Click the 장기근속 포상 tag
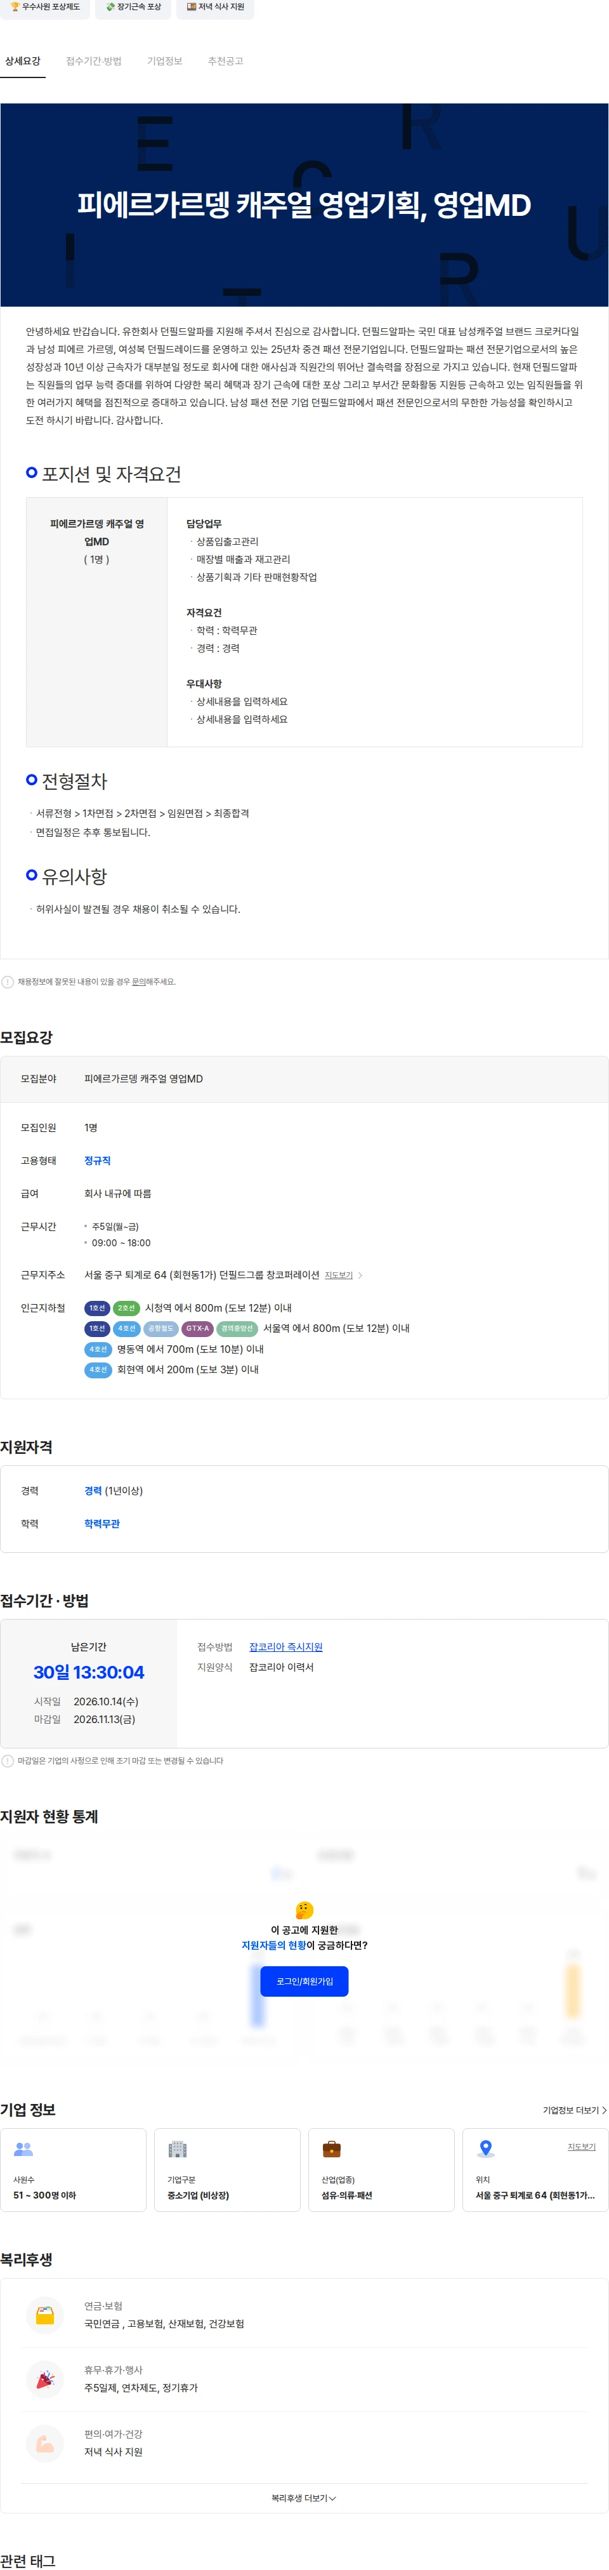Viewport: 609px width, 2570px height. (x=133, y=7)
